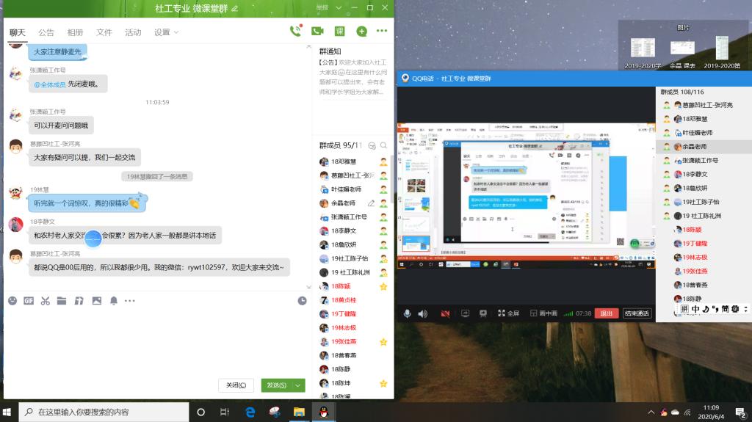Click the Windows taskbar search box
This screenshot has height=422, width=752.
(104, 412)
